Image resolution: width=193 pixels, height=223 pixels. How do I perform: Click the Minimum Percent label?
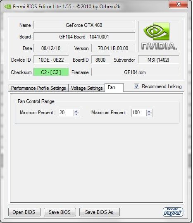click(37, 113)
